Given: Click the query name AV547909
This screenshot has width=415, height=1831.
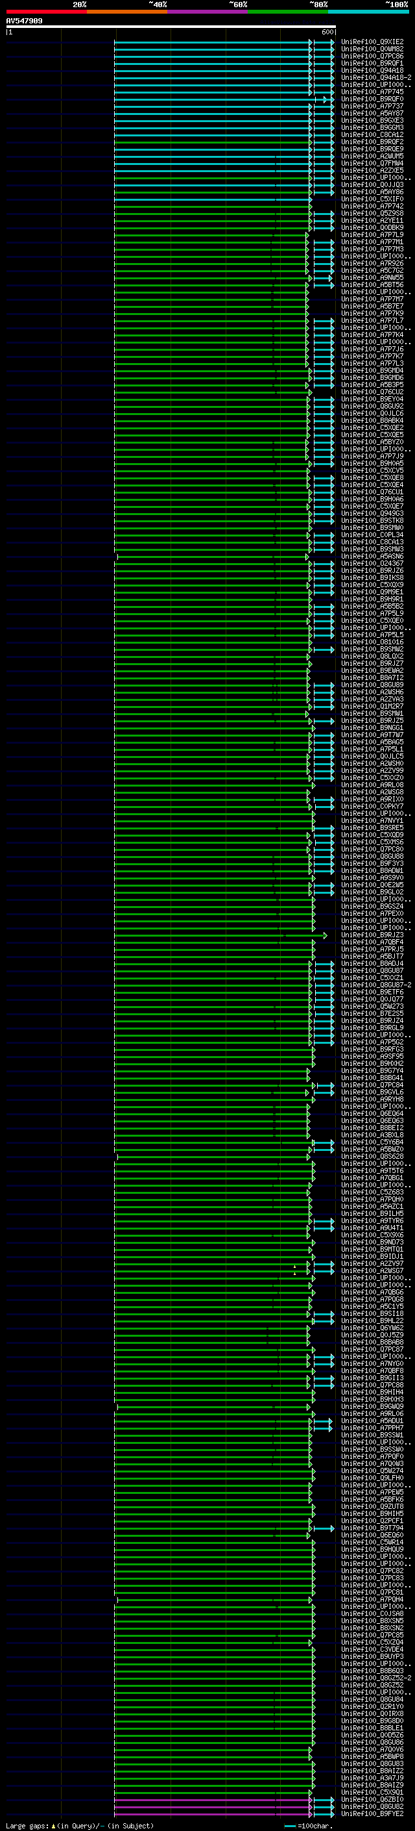Looking at the screenshot, I should pyautogui.click(x=24, y=21).
